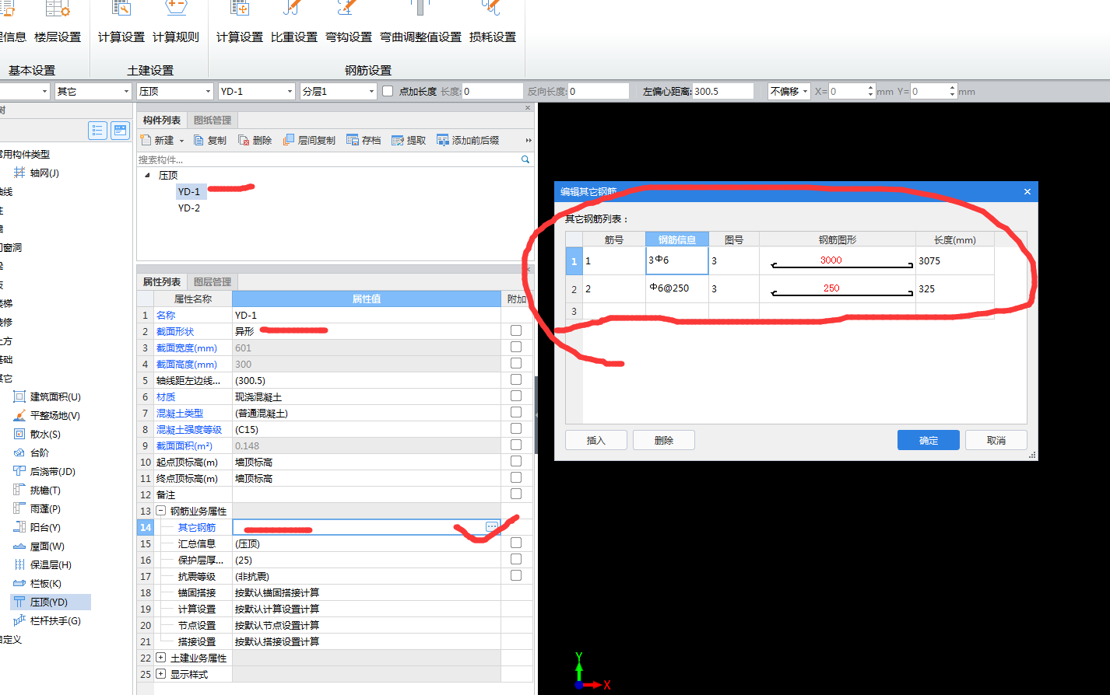
Task: Toggle the 点加长度 checkbox
Action: [x=388, y=91]
